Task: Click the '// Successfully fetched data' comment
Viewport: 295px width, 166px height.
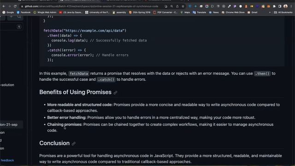Action: (x=118, y=40)
